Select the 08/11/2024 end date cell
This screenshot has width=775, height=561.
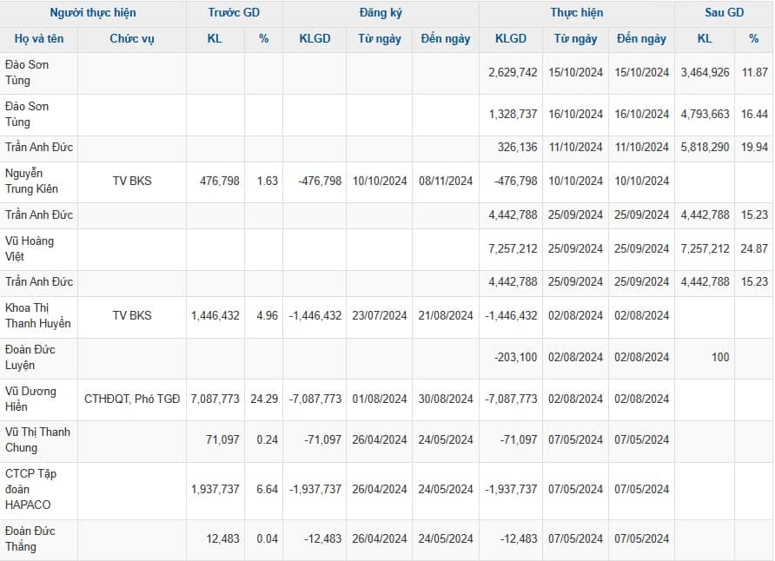(x=446, y=181)
